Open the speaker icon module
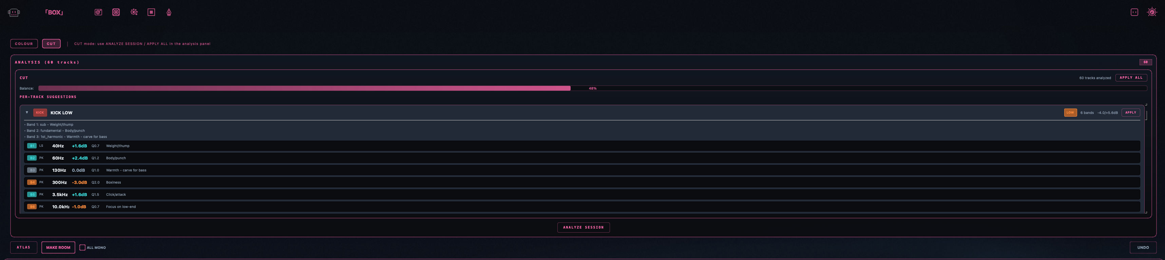 (x=116, y=12)
